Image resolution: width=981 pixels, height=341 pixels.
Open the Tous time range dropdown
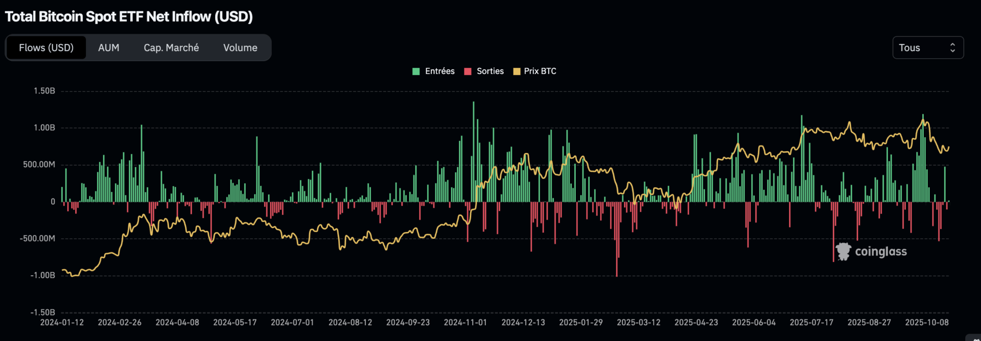click(x=927, y=47)
